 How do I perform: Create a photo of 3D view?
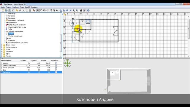(x=81, y=11)
